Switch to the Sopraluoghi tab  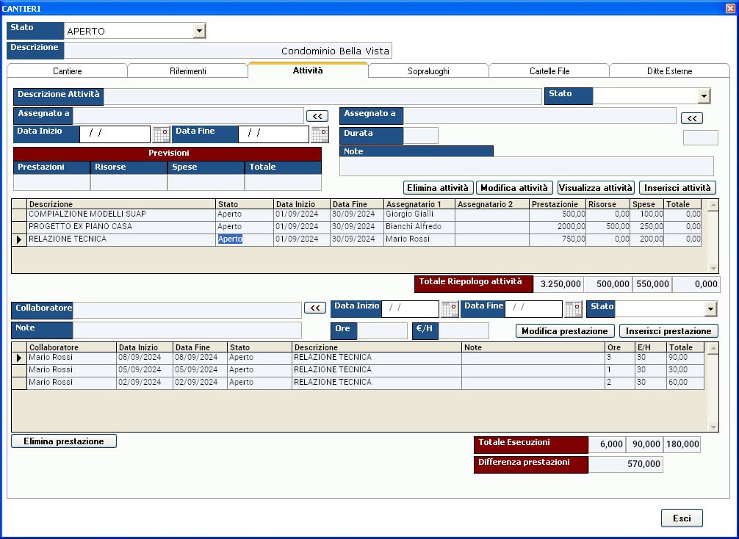click(428, 71)
